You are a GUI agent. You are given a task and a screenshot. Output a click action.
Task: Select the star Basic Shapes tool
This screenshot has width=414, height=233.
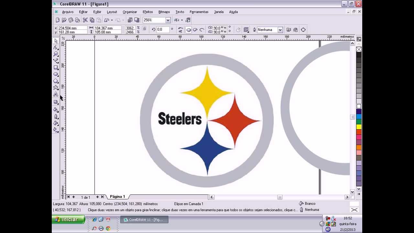click(56, 88)
